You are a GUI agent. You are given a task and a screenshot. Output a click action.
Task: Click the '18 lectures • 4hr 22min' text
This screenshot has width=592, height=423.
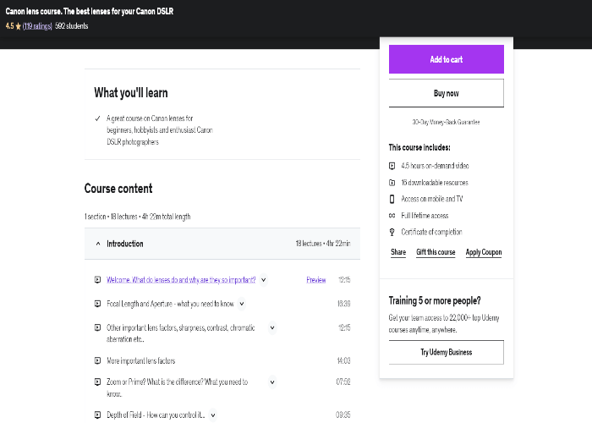click(323, 244)
